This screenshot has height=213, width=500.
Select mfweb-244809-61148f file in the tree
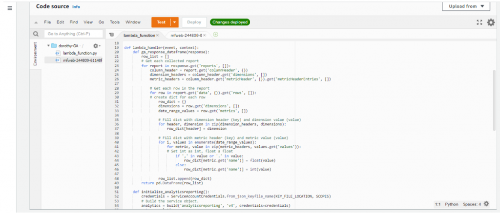(82, 60)
